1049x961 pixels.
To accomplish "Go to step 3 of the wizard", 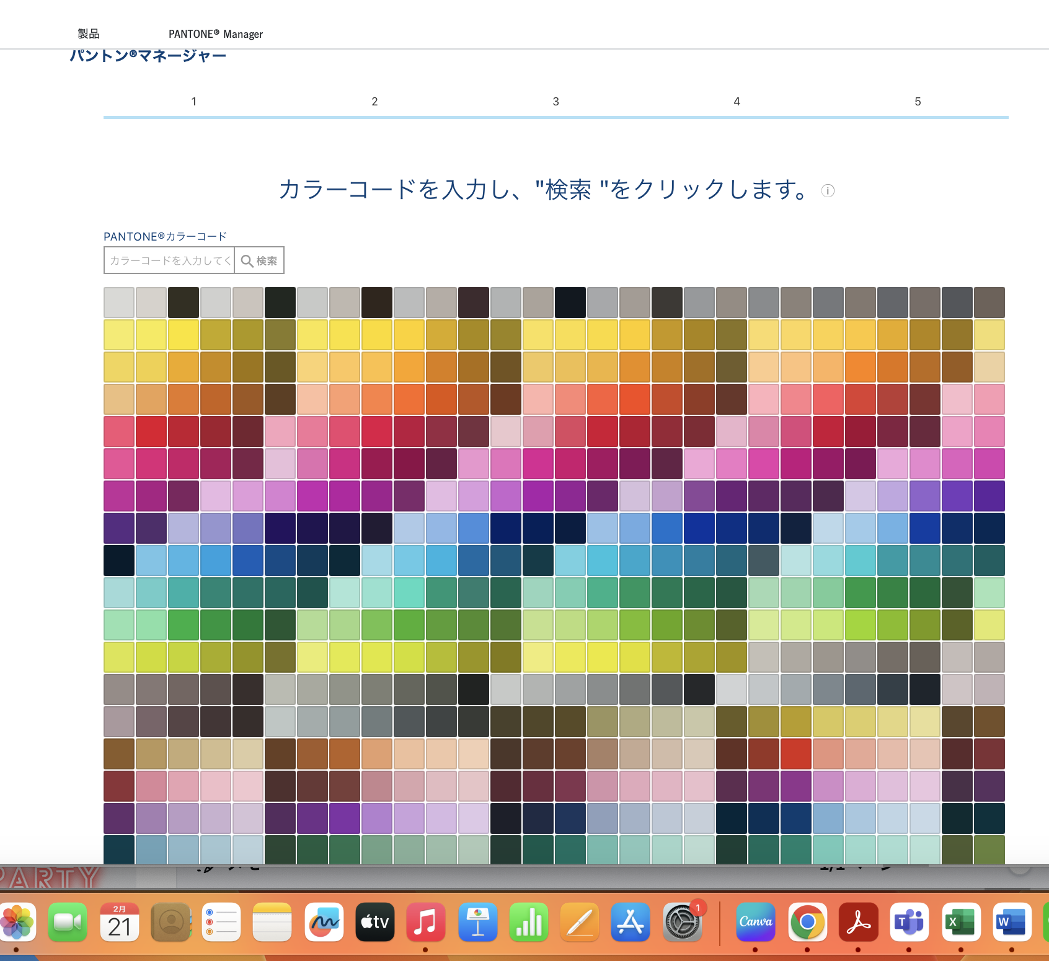I will click(556, 101).
